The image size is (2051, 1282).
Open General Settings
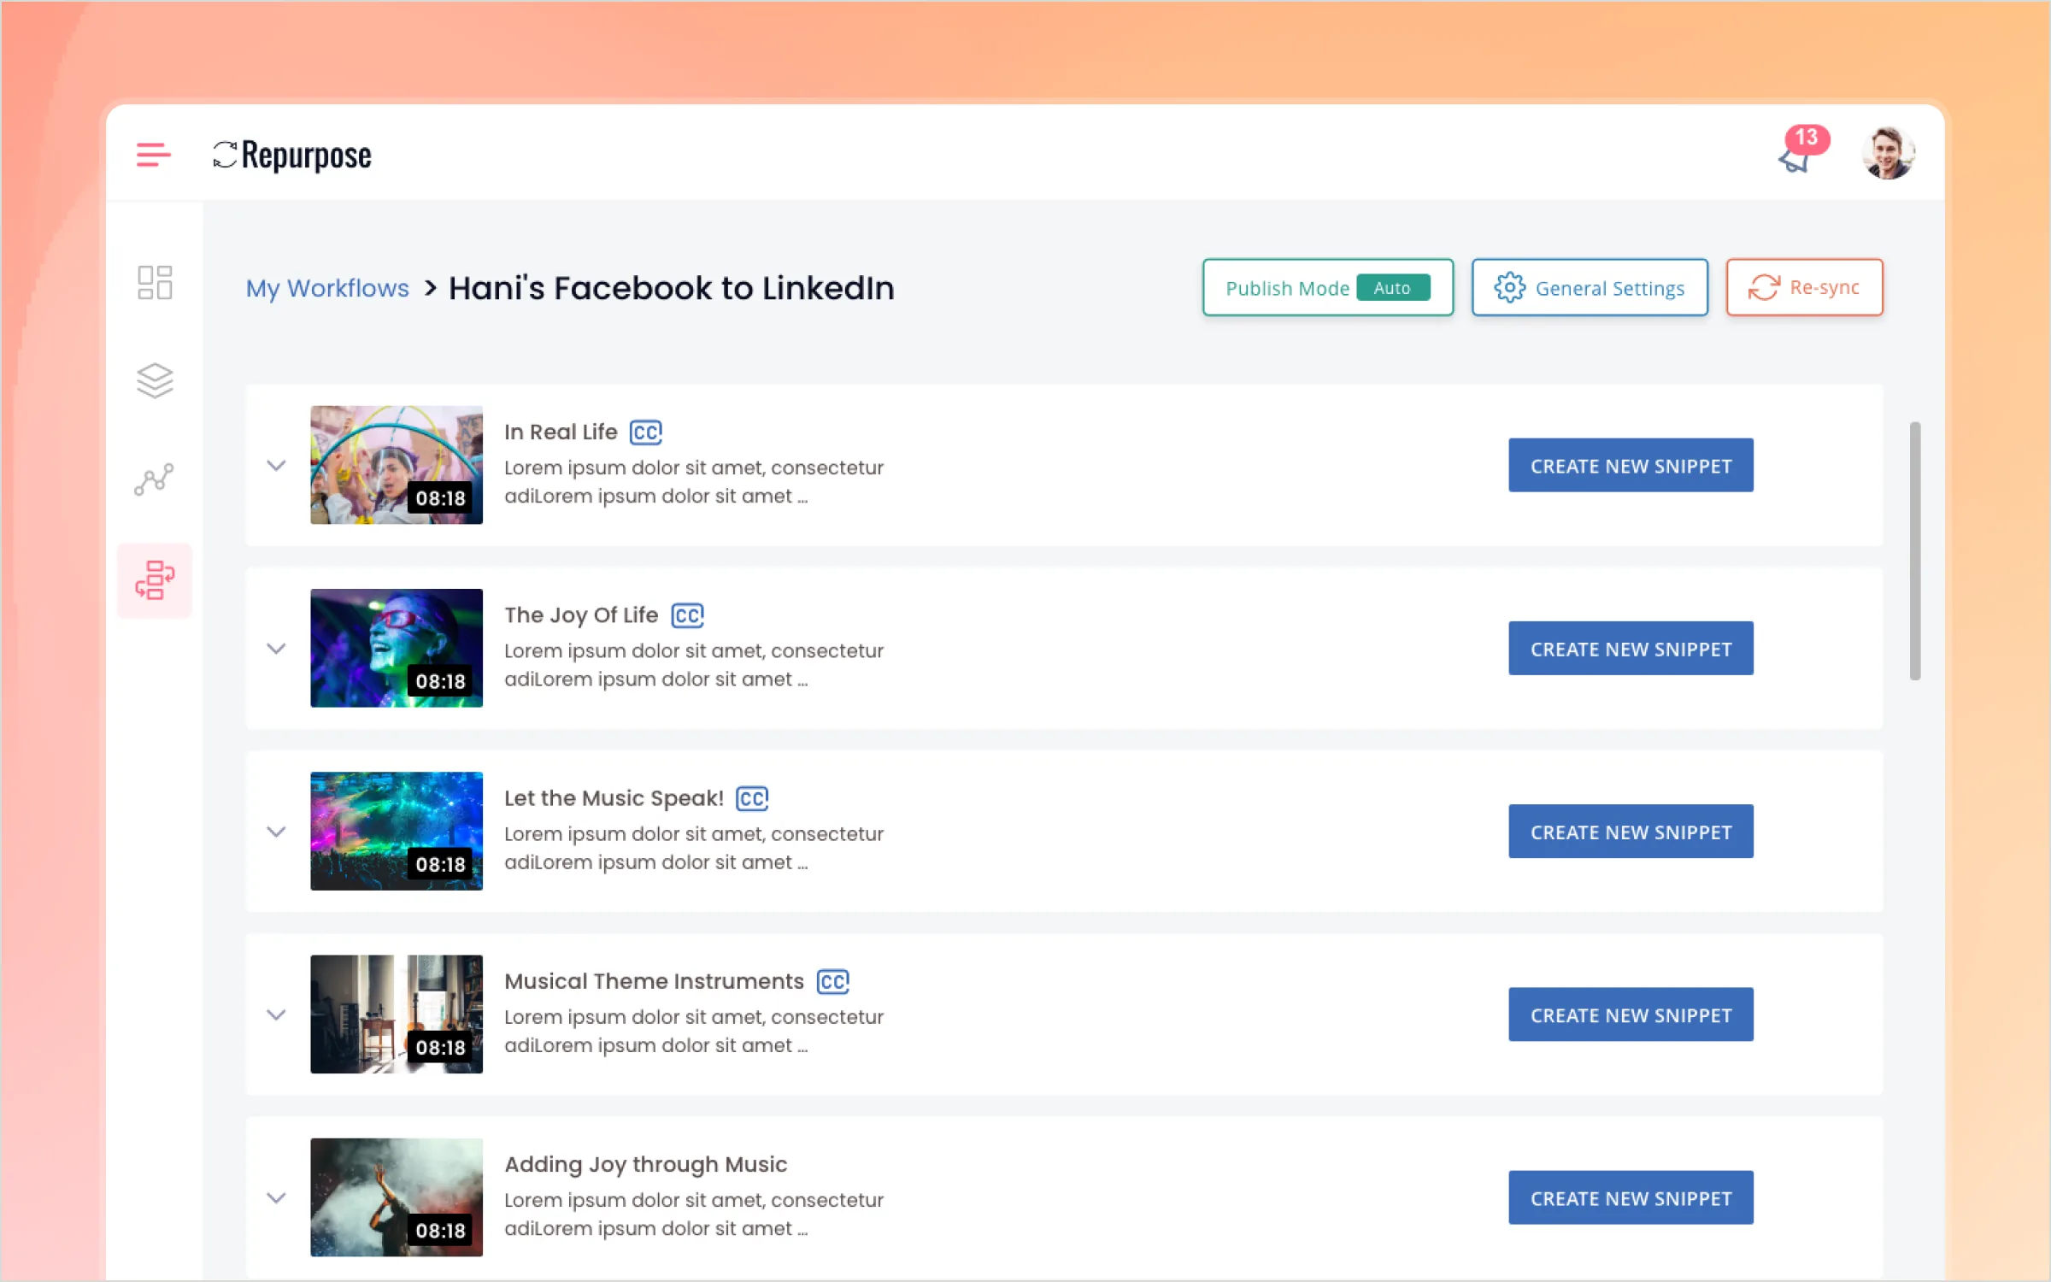(x=1590, y=288)
